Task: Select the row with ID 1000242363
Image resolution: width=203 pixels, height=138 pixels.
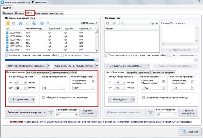Action: 50,46
